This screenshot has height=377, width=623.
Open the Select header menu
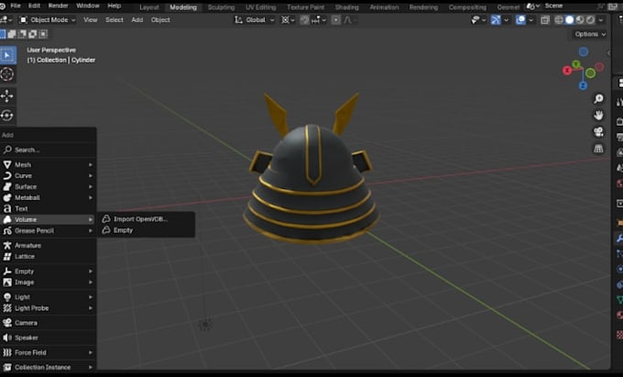point(114,20)
